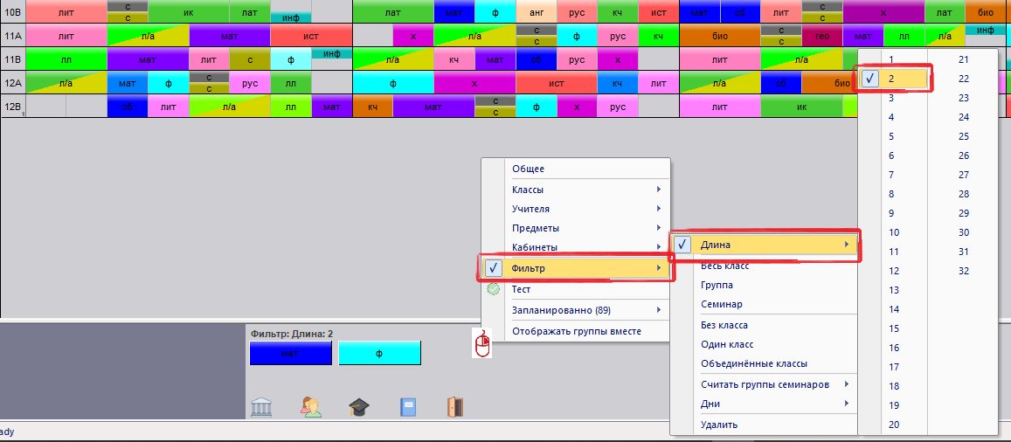Click the blue book subjects icon
Screen dimensions: 1011x442
[408, 406]
